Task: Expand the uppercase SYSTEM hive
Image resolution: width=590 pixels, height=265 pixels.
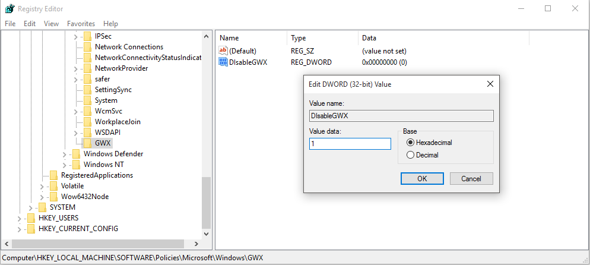Action: [30, 207]
